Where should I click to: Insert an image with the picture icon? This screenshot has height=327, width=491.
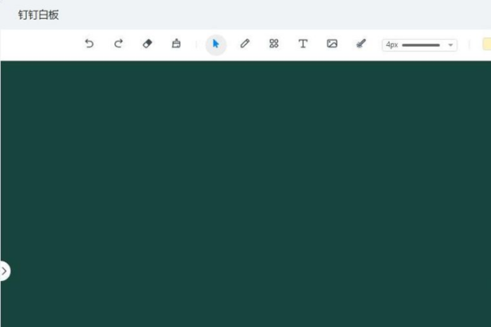point(332,44)
